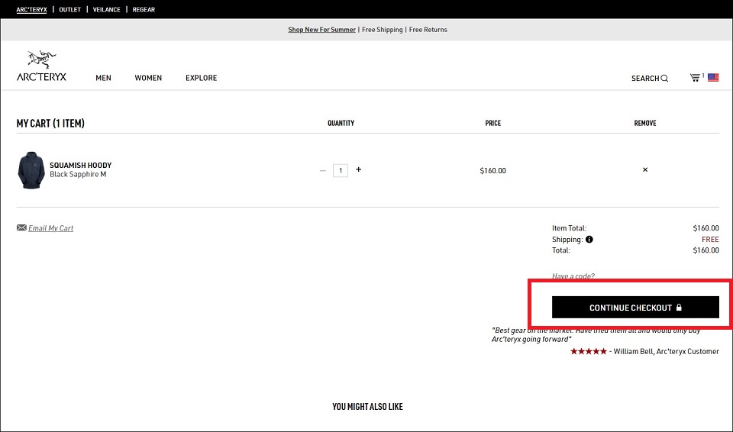Click the William Bell reviewer name

tap(633, 352)
